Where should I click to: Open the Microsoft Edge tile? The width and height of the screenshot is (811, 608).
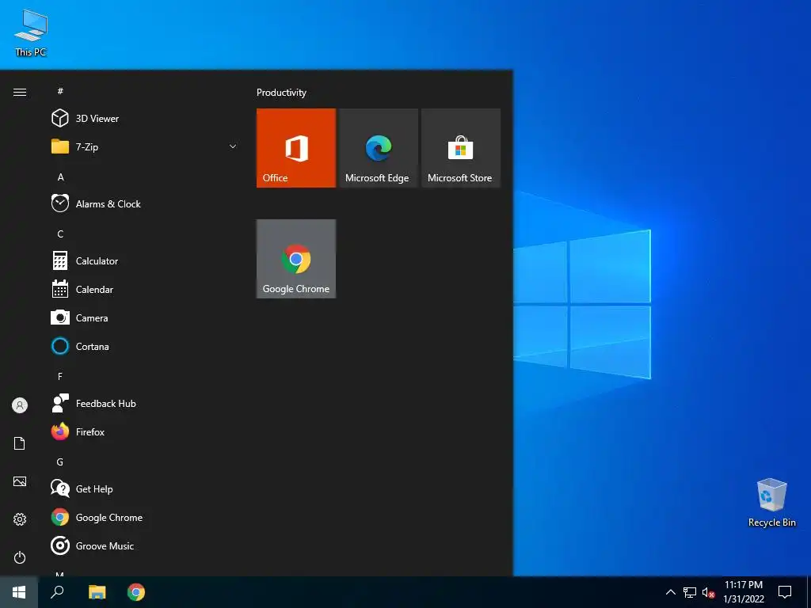coord(378,148)
